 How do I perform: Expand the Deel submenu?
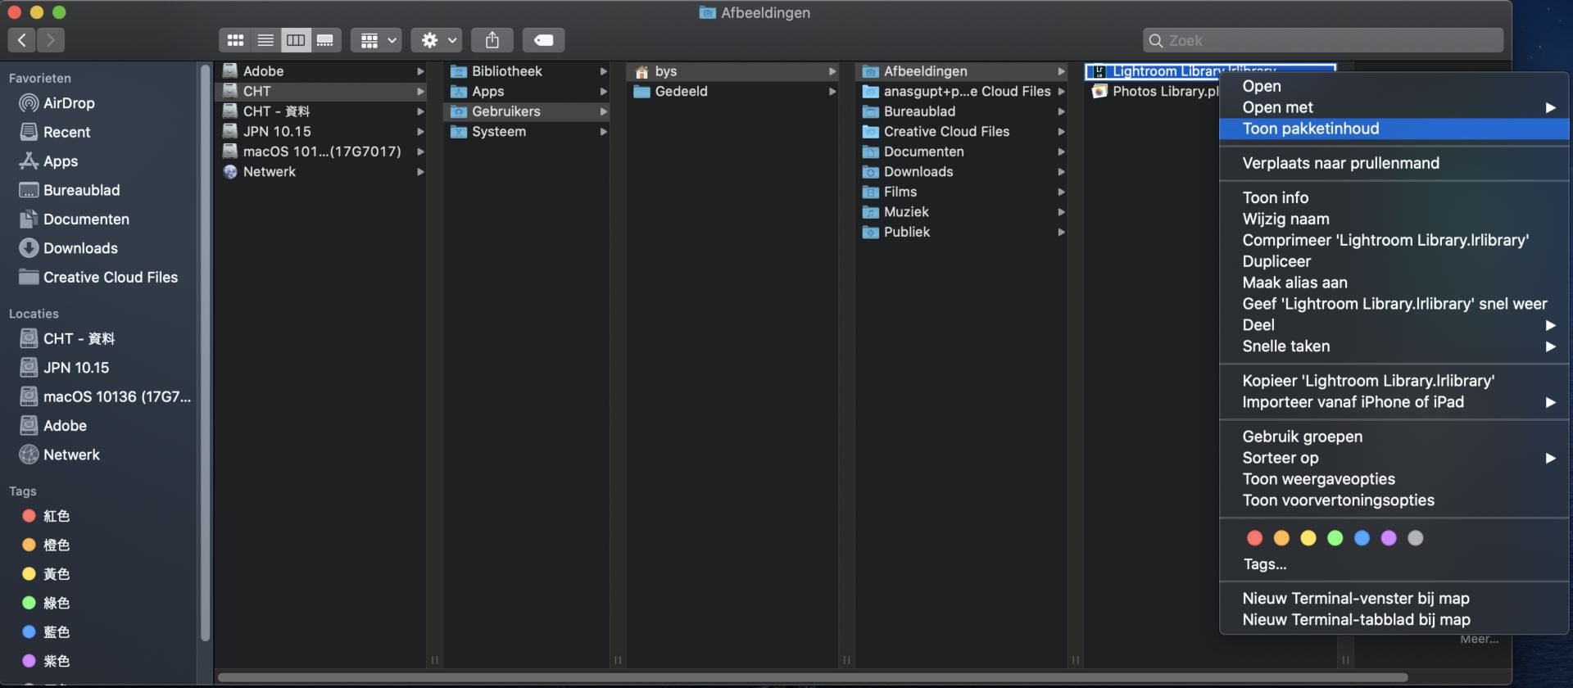1394,325
